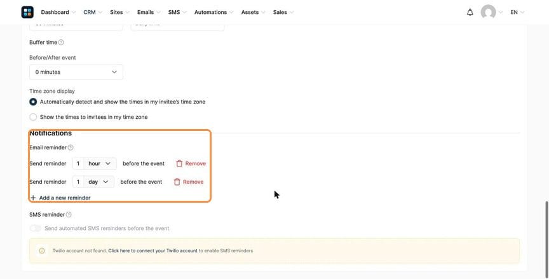Click number field of hour reminder
The width and height of the screenshot is (549, 279).
point(78,163)
